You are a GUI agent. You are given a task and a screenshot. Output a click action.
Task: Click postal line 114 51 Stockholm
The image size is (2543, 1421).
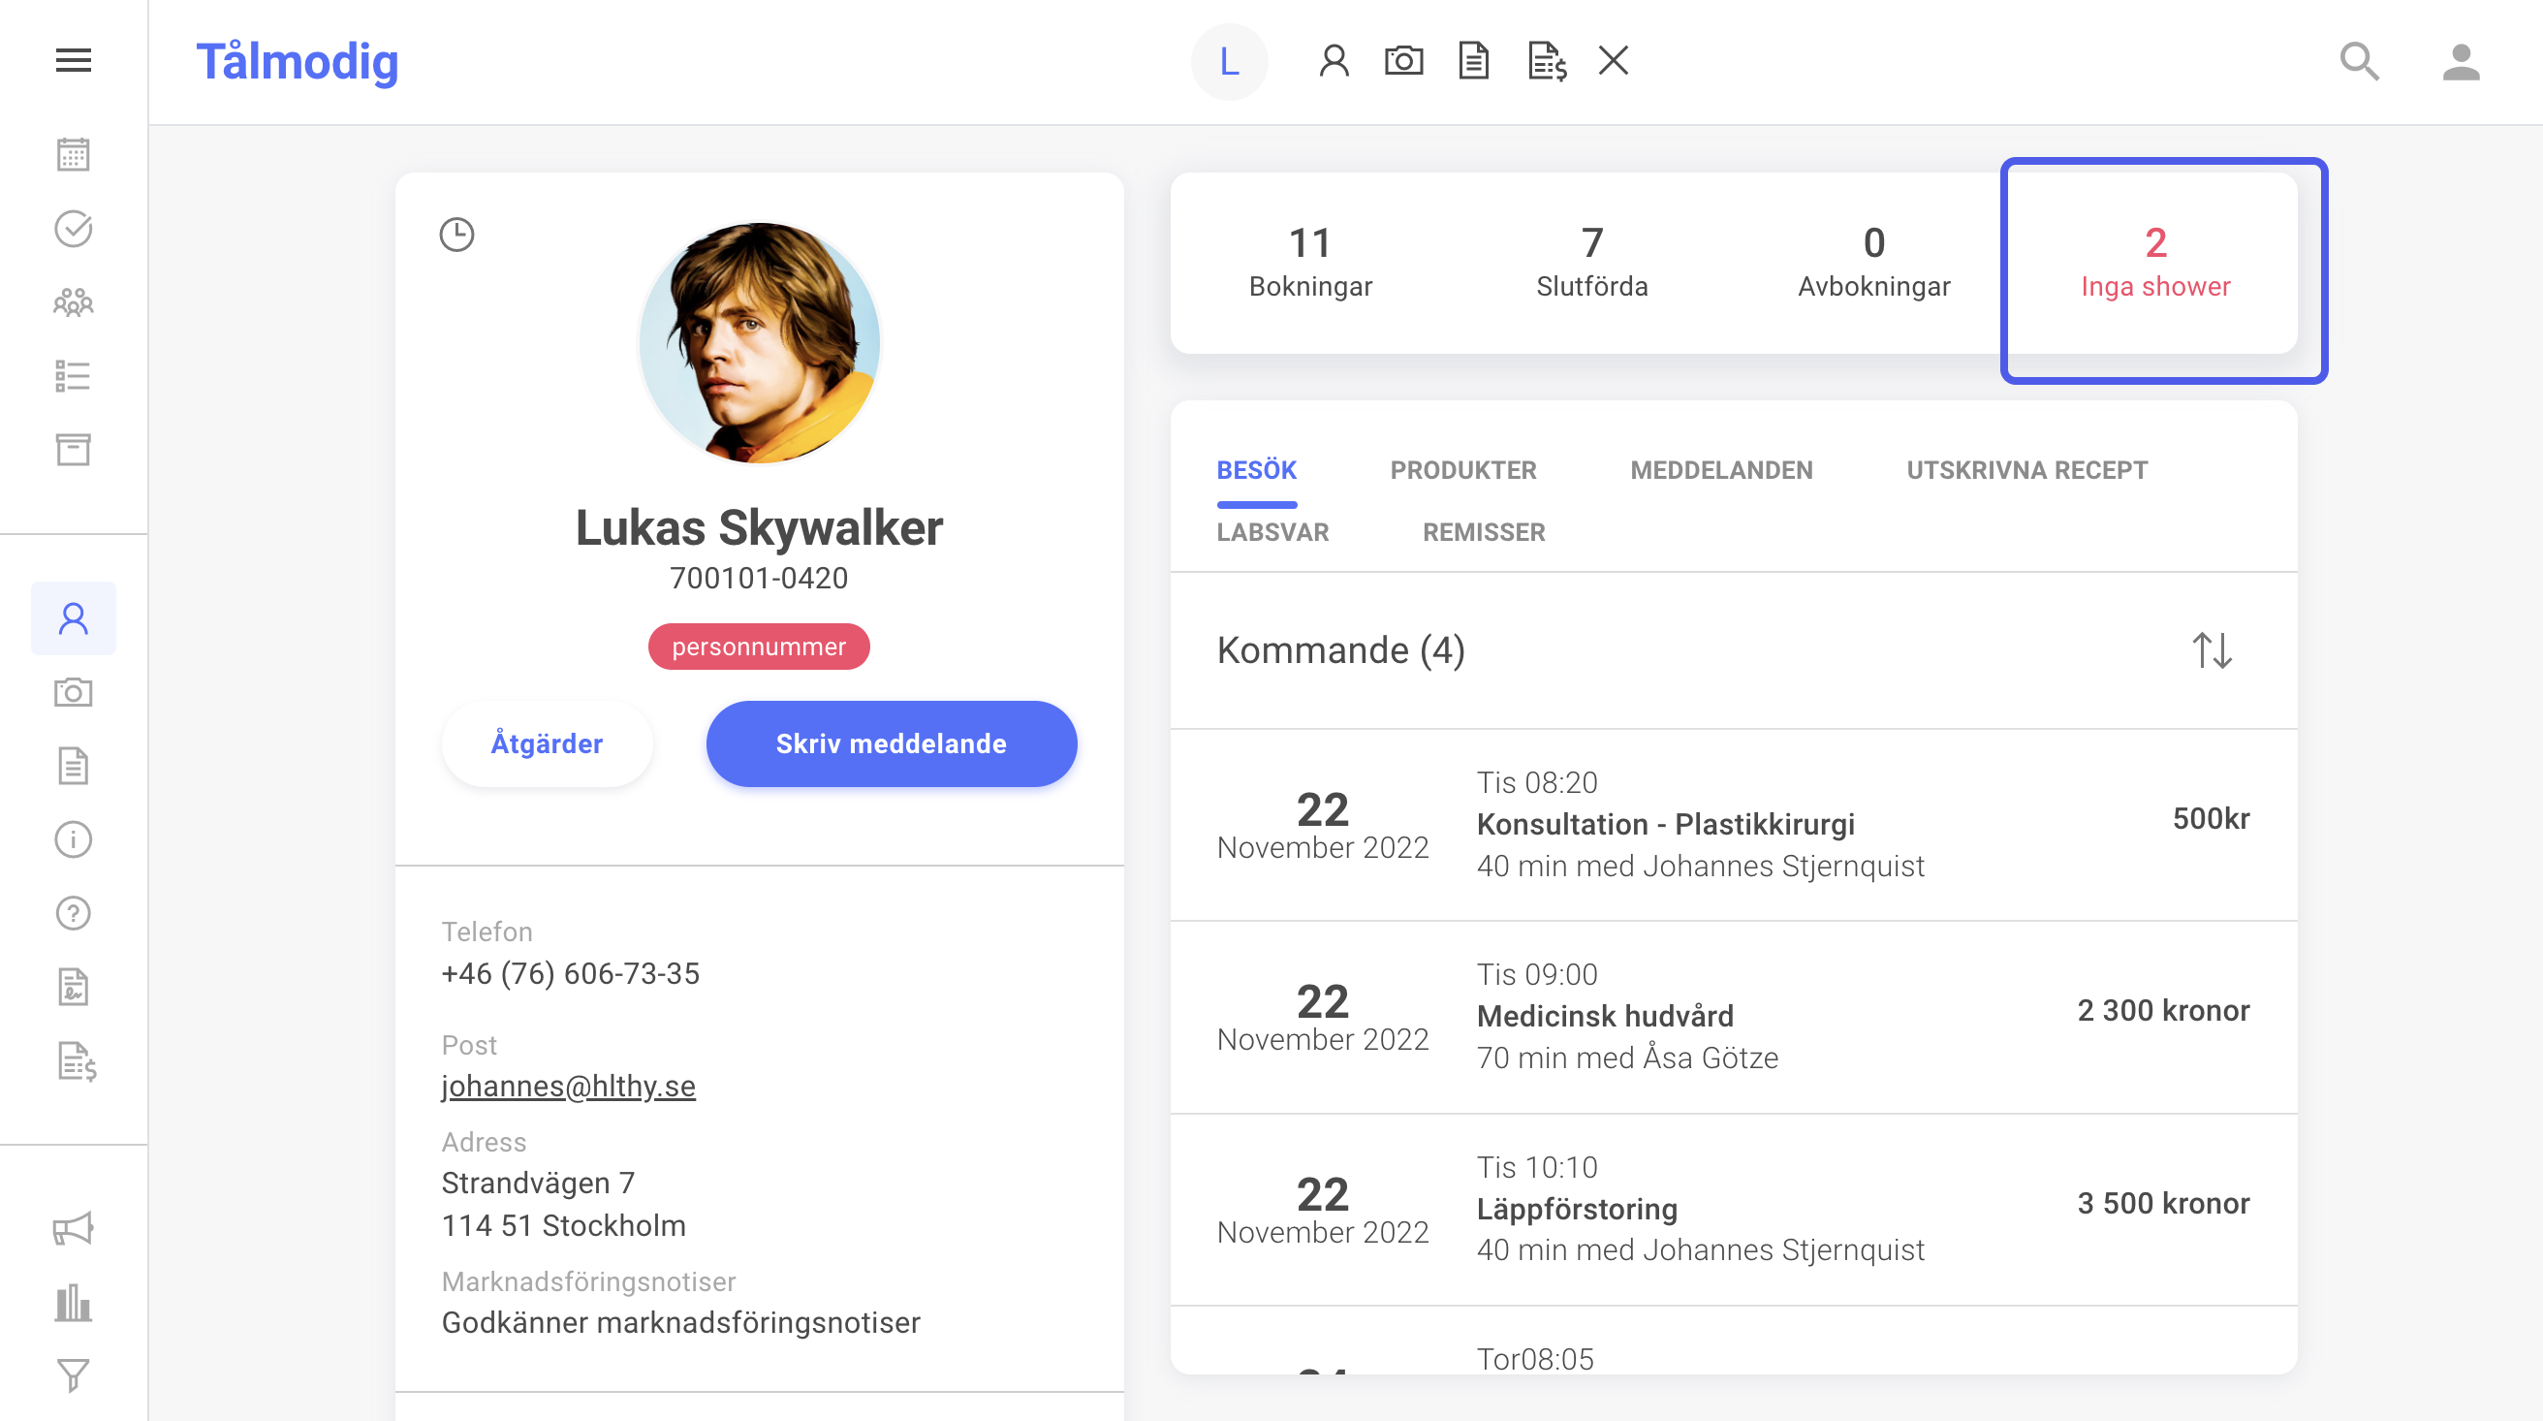point(564,1226)
